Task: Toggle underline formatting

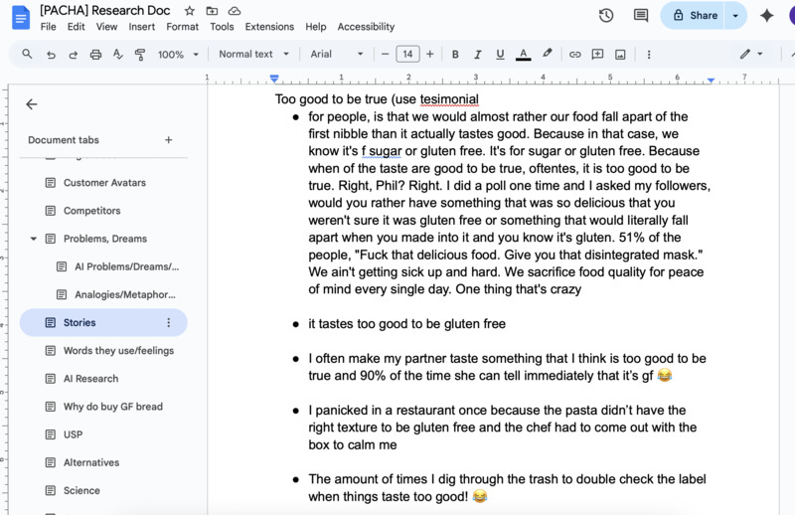Action: pyautogui.click(x=500, y=55)
